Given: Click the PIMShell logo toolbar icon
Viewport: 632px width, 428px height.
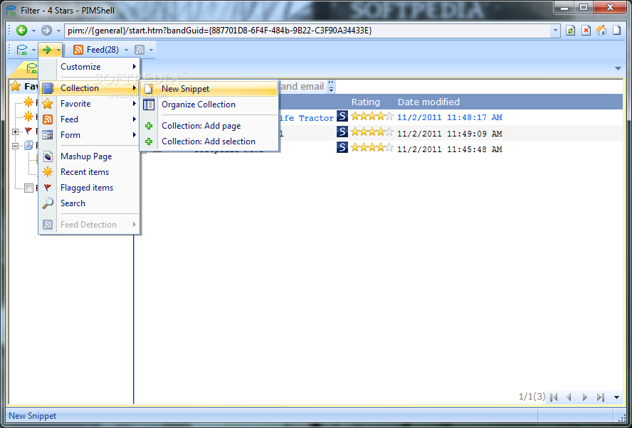Looking at the screenshot, I should tap(22, 50).
